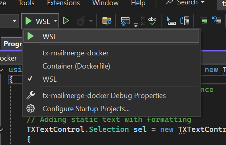Click the cursor selection toolbar icon
Viewport: 226px width, 145px height.
(x=171, y=21)
